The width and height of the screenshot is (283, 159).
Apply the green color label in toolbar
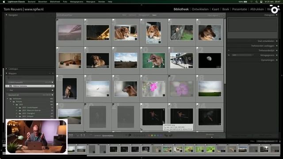click(x=155, y=136)
